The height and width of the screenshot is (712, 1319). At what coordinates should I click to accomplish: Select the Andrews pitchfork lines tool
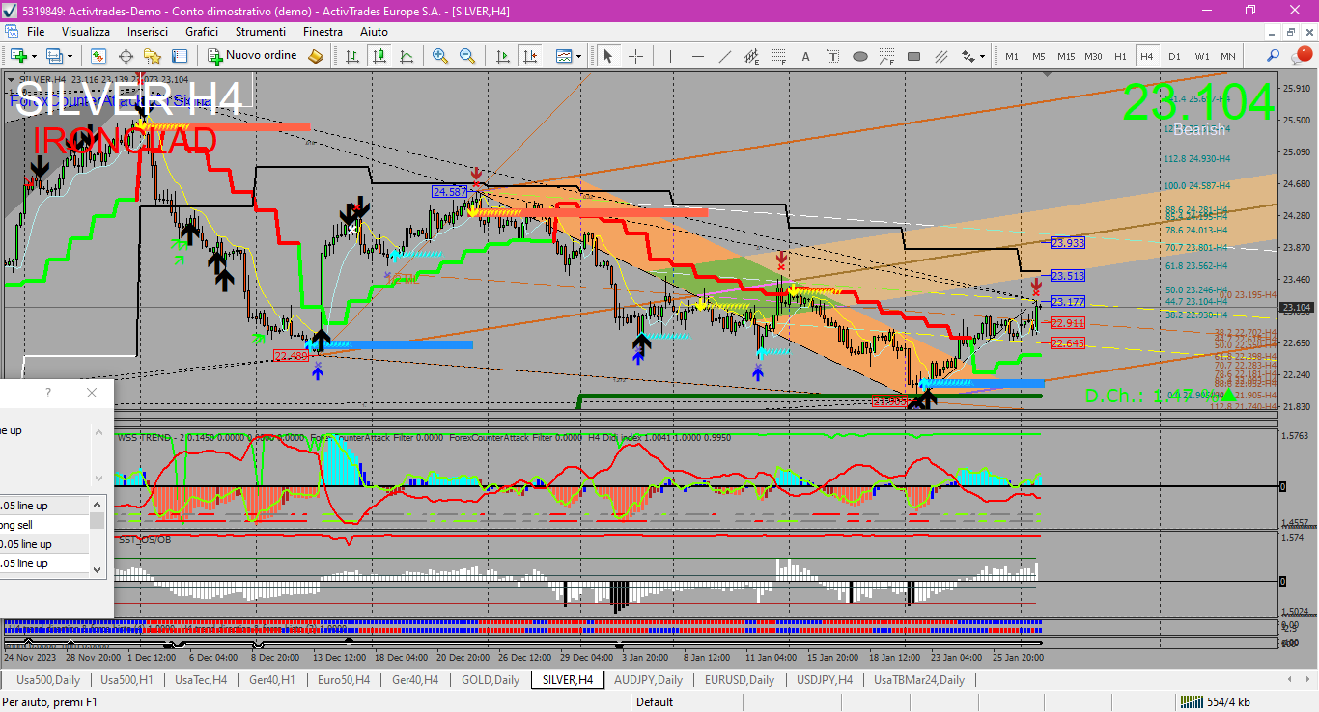[940, 56]
